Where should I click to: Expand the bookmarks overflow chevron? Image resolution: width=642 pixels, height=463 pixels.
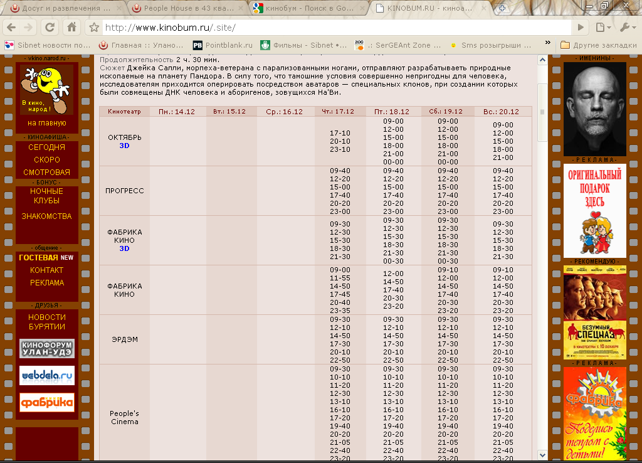coord(548,45)
